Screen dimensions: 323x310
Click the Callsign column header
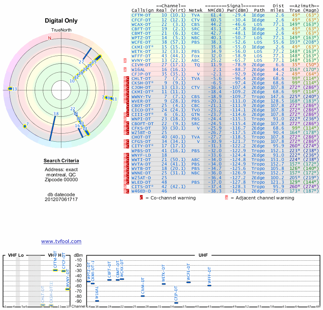[x=143, y=10]
